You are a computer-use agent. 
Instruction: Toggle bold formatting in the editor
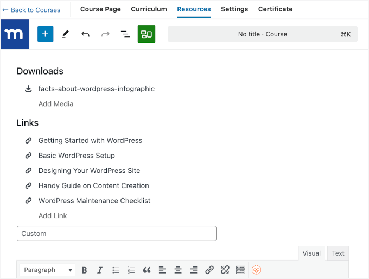point(84,270)
